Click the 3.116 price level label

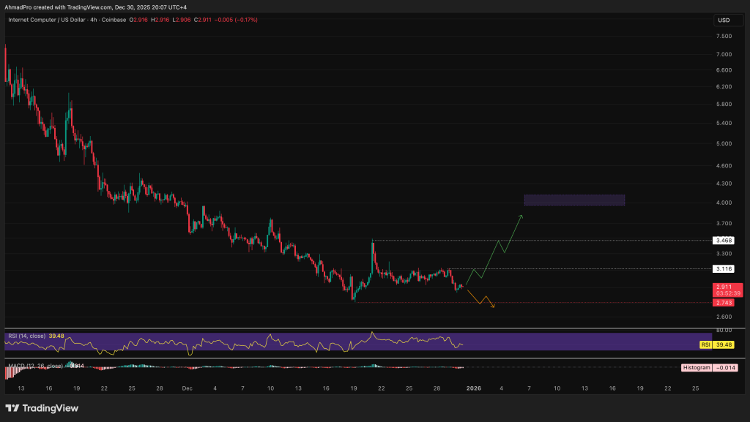point(724,269)
